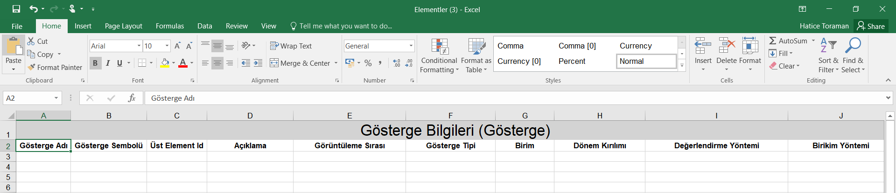Expand the General number format dropdown

[x=411, y=46]
